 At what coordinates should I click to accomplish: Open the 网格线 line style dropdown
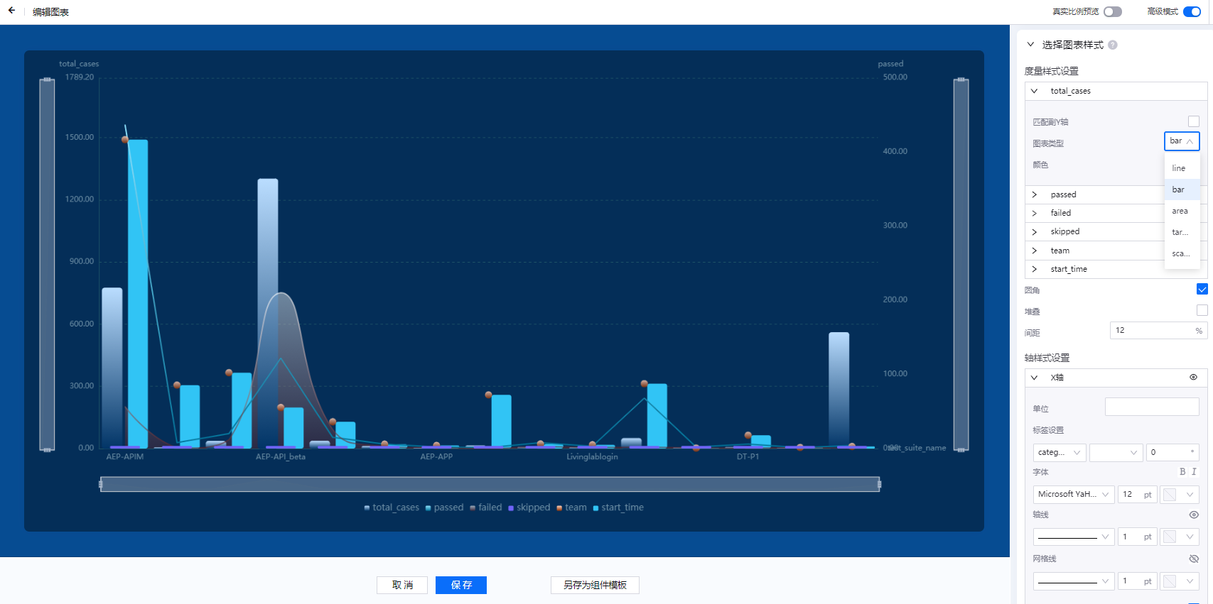click(1074, 581)
